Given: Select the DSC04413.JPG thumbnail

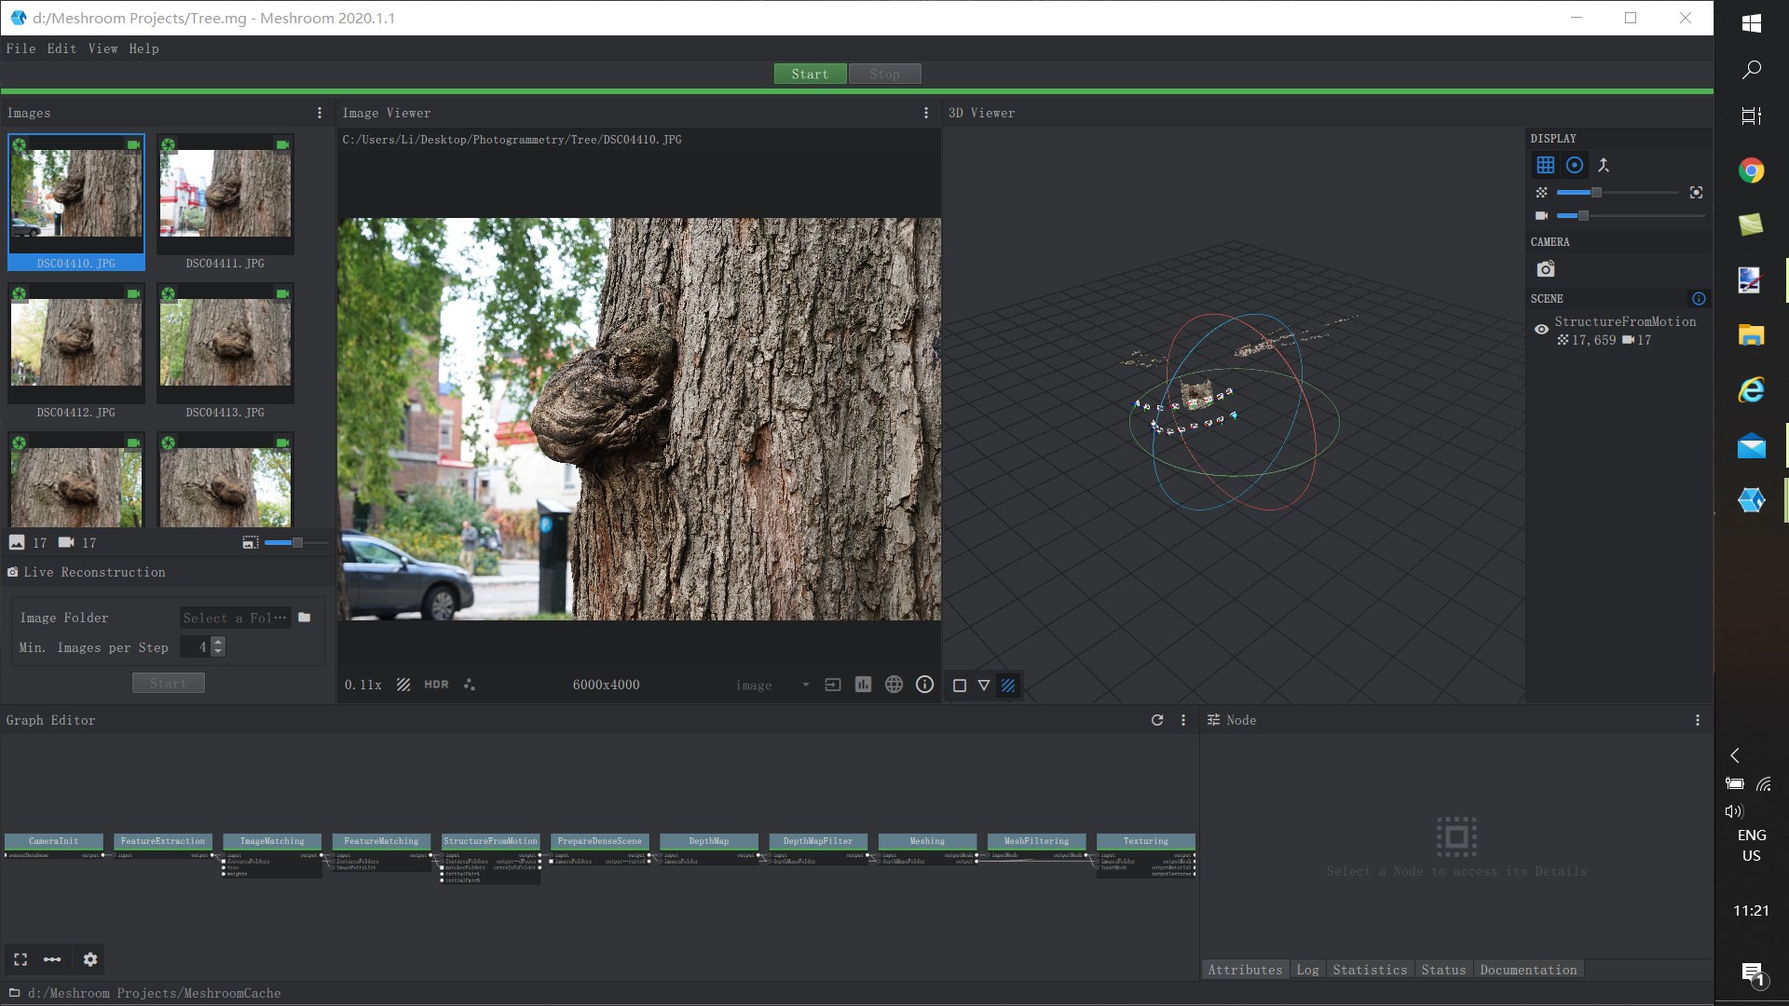Looking at the screenshot, I should pyautogui.click(x=225, y=351).
